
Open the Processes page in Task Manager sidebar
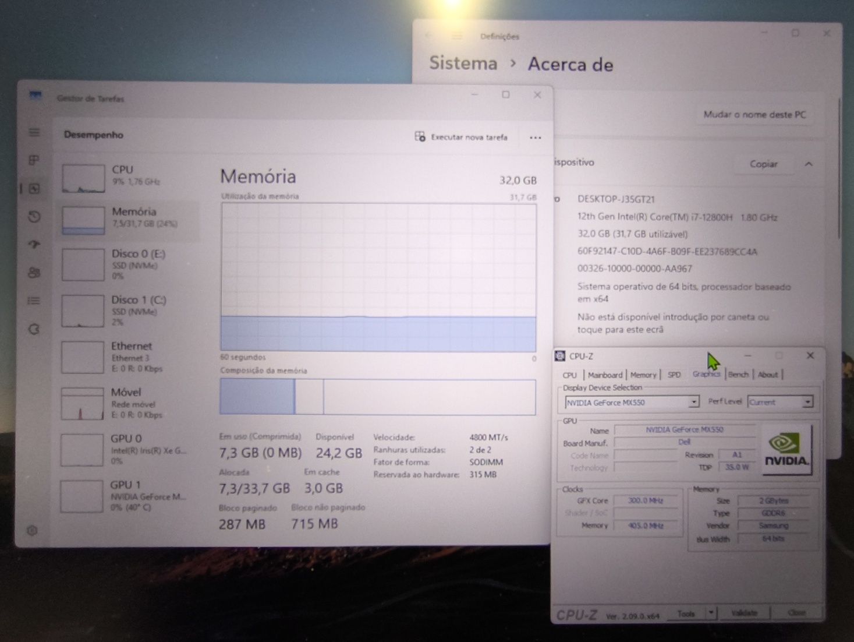click(34, 160)
